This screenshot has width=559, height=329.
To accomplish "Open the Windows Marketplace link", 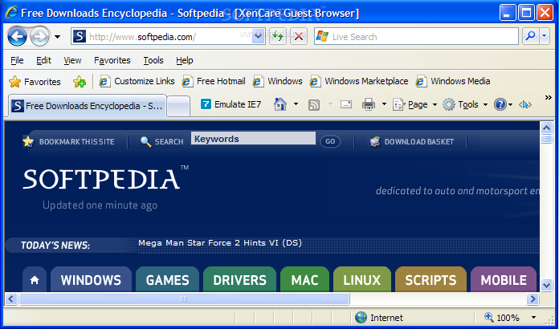I will [x=359, y=82].
